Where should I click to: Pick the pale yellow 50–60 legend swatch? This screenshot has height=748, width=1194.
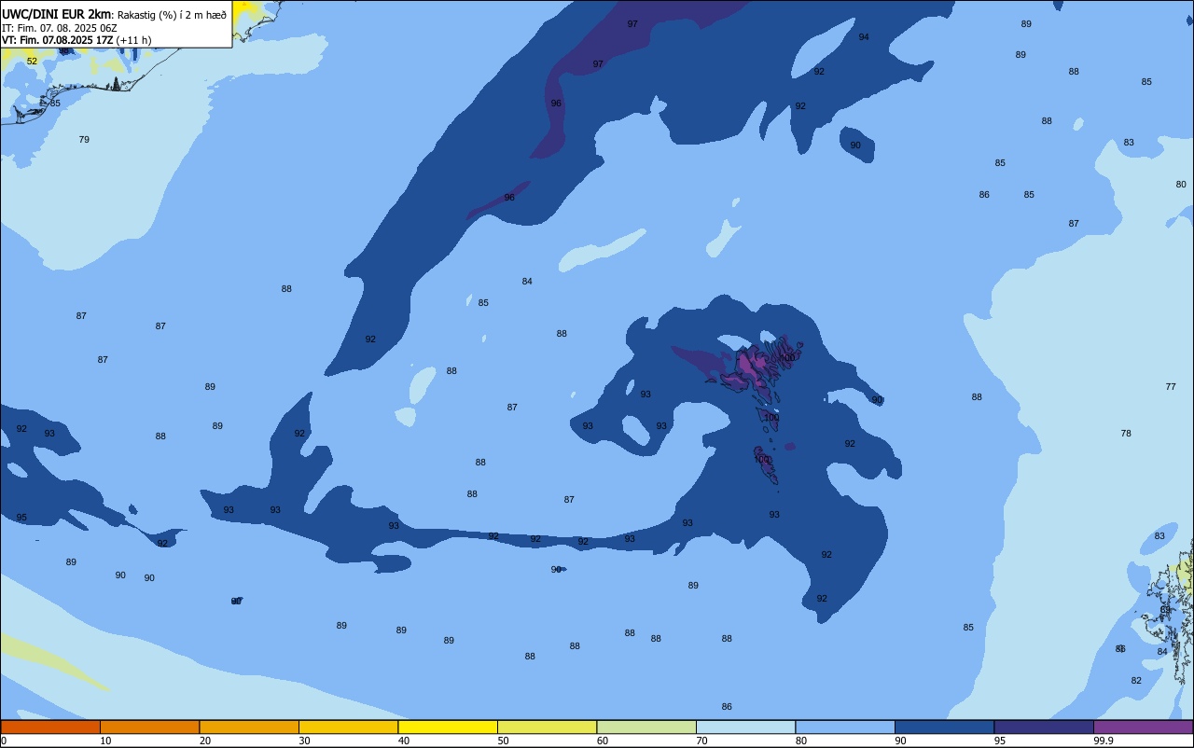coord(547,727)
